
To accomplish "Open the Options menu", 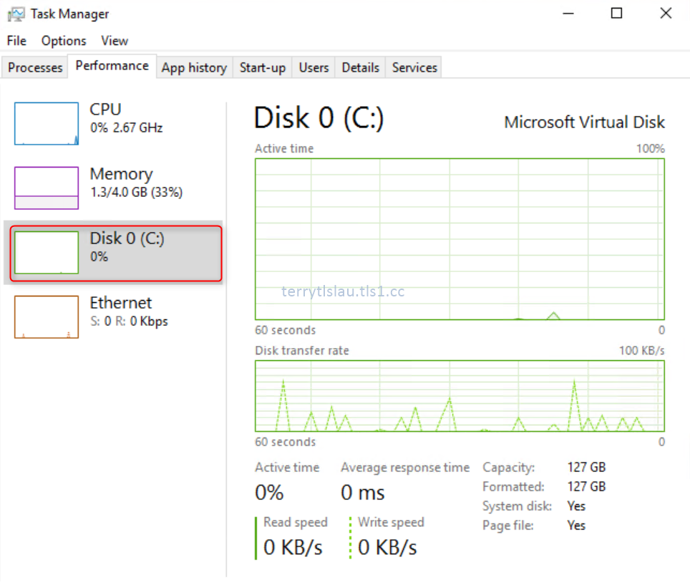I will pyautogui.click(x=63, y=41).
